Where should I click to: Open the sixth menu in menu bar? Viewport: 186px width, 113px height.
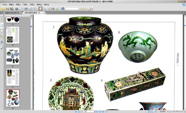pos(39,5)
